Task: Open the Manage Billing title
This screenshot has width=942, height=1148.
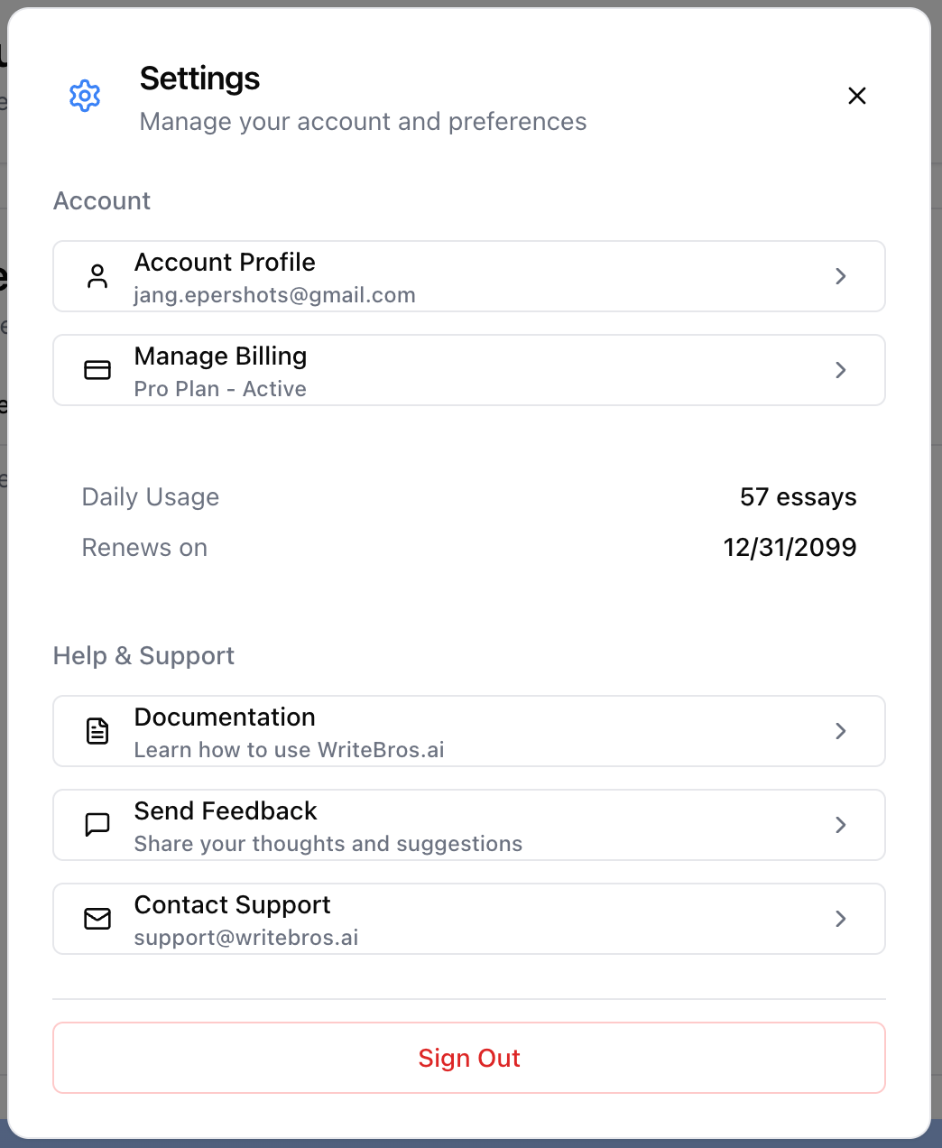Action: tap(220, 356)
